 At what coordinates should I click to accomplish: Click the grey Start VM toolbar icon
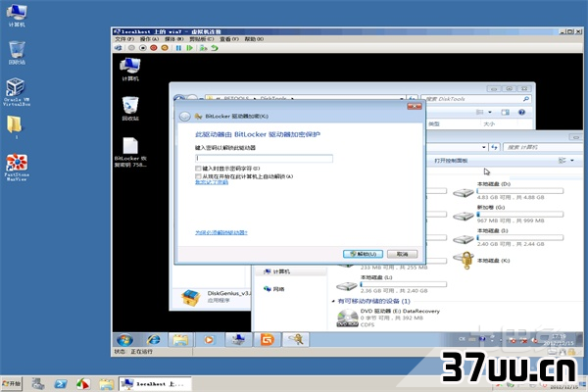point(131,48)
